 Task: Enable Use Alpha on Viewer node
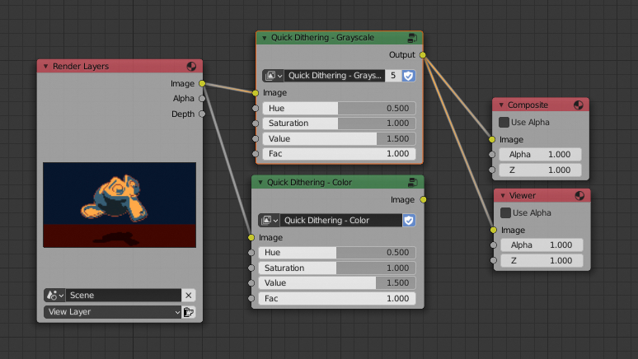(504, 212)
